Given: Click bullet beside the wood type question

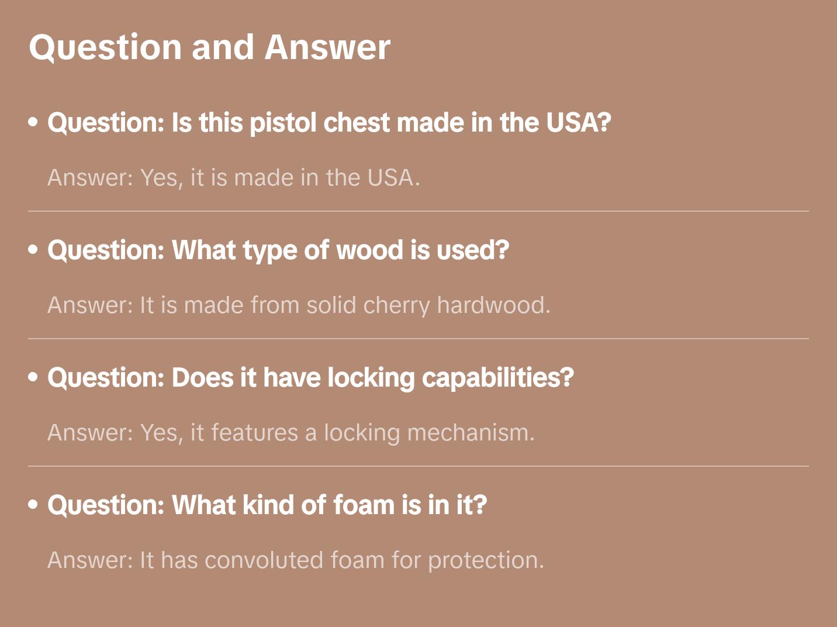Looking at the screenshot, I should tap(33, 250).
